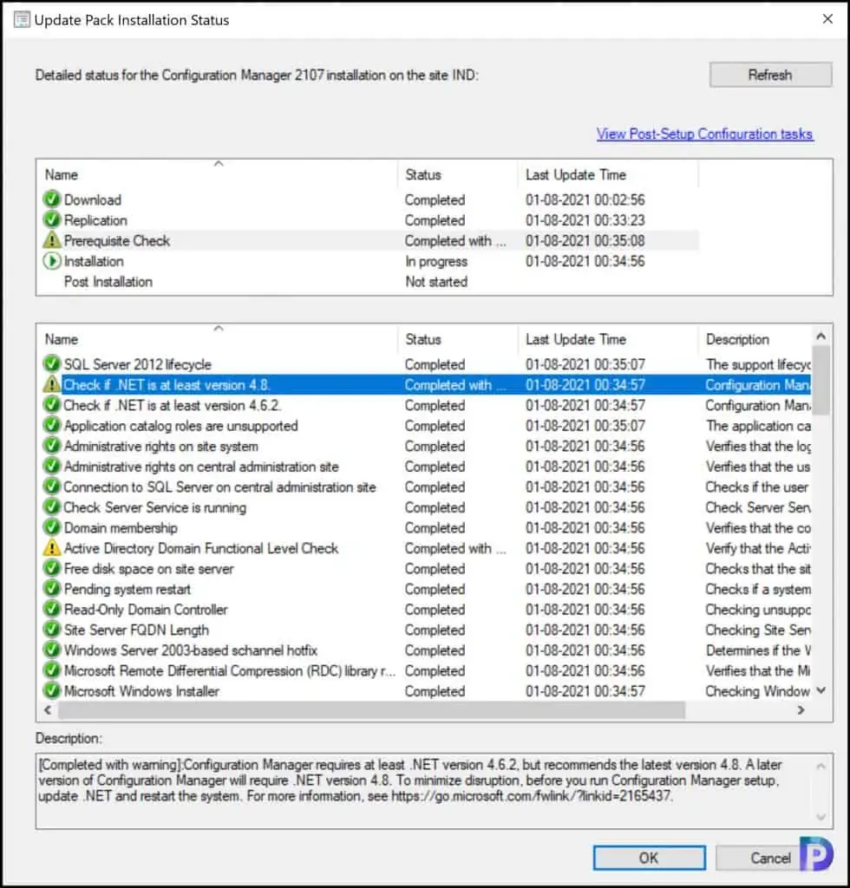
Task: Click check icon for Administrative rights on site system
Action: (51, 446)
